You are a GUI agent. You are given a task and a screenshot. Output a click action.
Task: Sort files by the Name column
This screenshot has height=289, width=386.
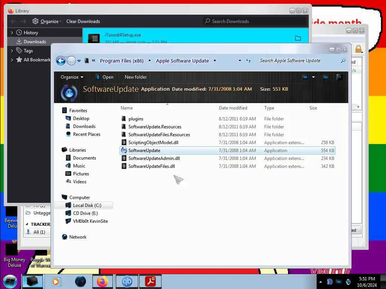(127, 108)
